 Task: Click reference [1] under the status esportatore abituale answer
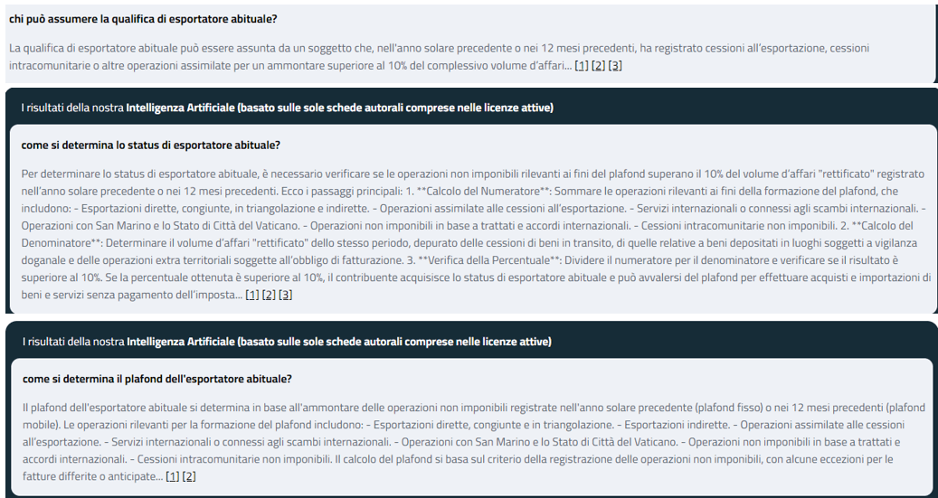coord(252,296)
